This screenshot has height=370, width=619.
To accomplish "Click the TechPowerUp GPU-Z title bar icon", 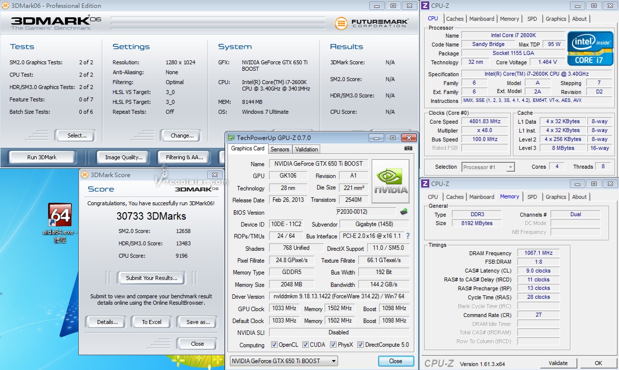I will [x=231, y=138].
